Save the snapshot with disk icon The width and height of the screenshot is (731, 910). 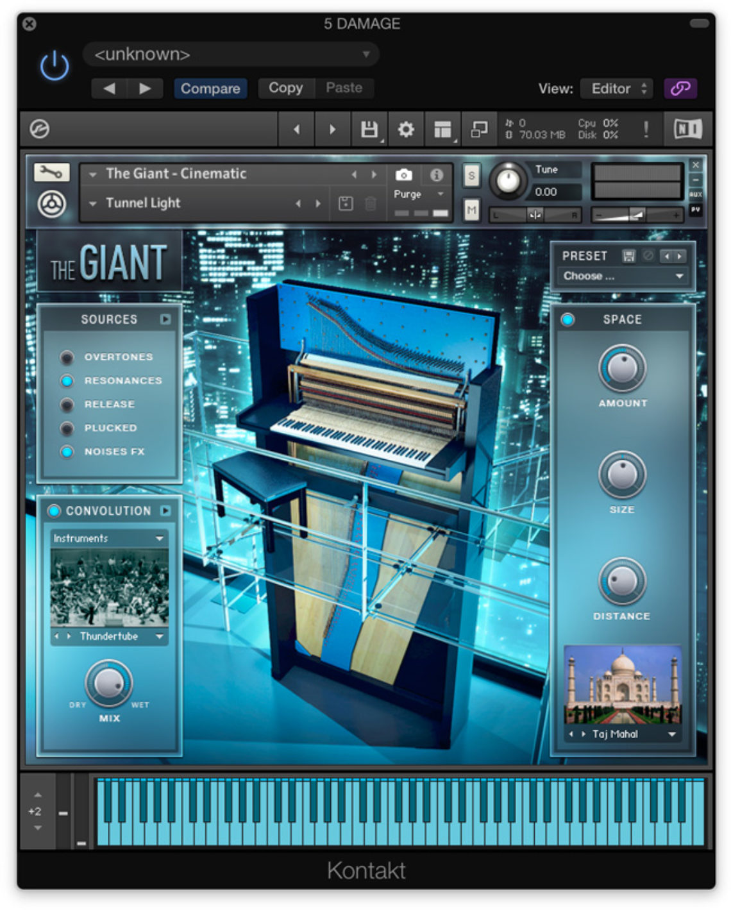pyautogui.click(x=346, y=204)
